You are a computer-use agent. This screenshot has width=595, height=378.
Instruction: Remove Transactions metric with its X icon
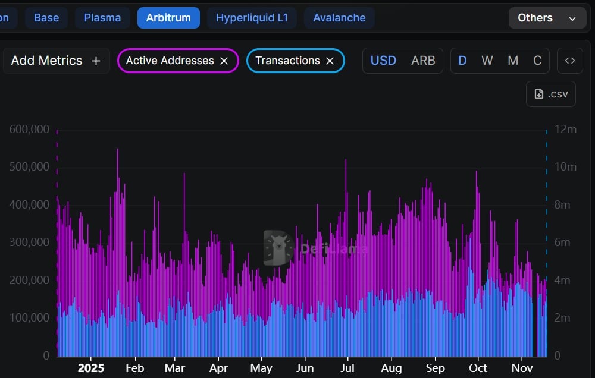pos(330,61)
